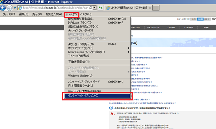This screenshot has height=129, width=216.
Task: Click the 入札等結果 navigation tab
Action: coord(171,28)
